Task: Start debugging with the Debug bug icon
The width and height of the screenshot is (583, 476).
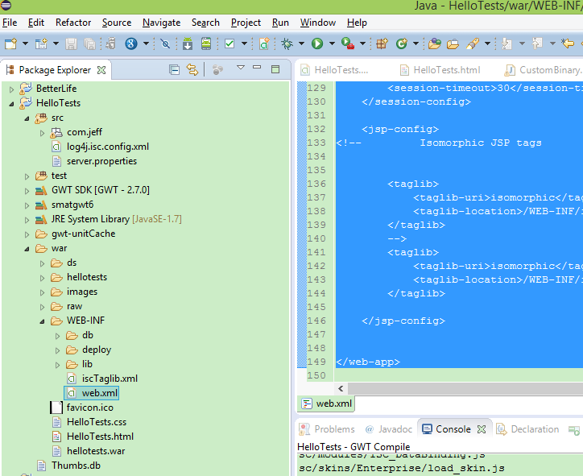Action: [x=287, y=43]
